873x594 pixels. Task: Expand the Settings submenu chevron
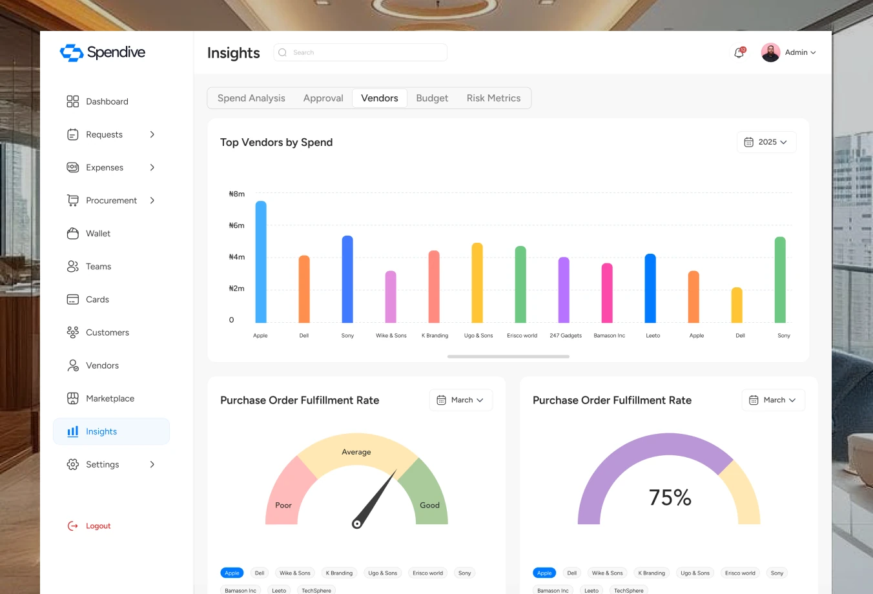click(152, 464)
